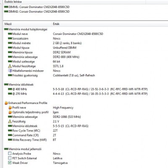
Task: Click the icon beside Command Rate (CR)
Action: coord(10,135)
